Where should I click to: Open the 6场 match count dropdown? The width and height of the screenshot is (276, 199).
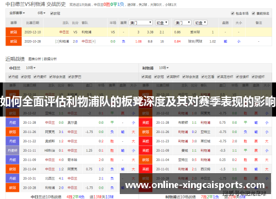point(41,13)
